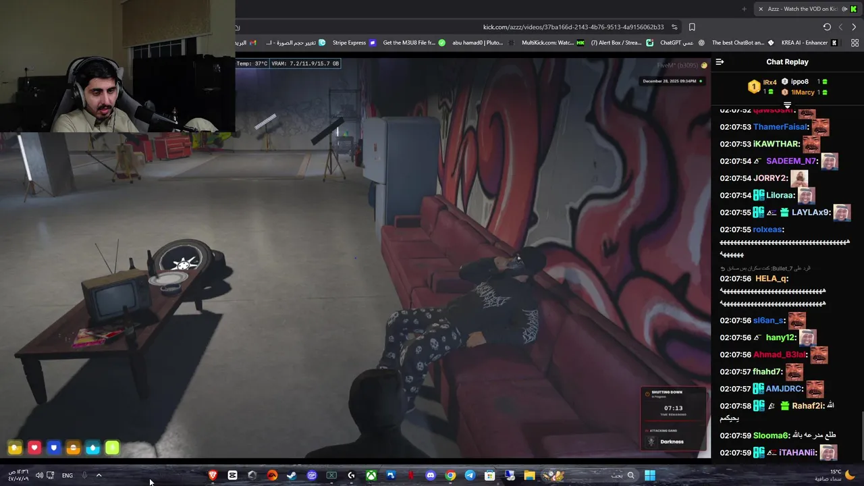864x486 pixels.
Task: Click username SADEEM_N7 in chat
Action: pyautogui.click(x=791, y=161)
